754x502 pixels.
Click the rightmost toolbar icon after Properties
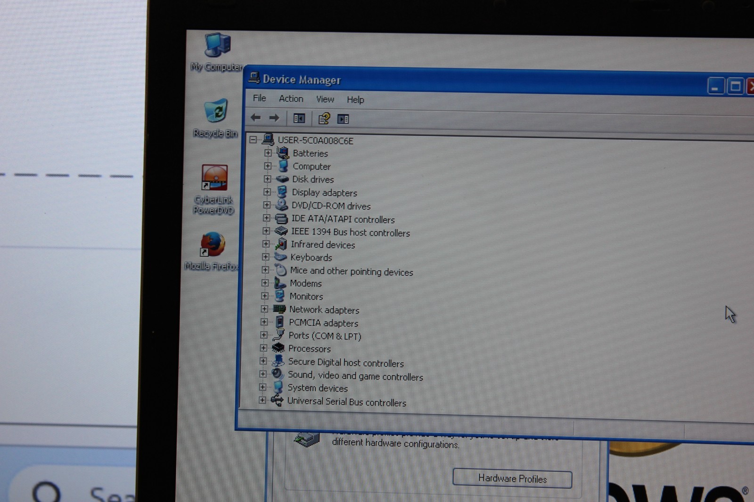click(343, 119)
